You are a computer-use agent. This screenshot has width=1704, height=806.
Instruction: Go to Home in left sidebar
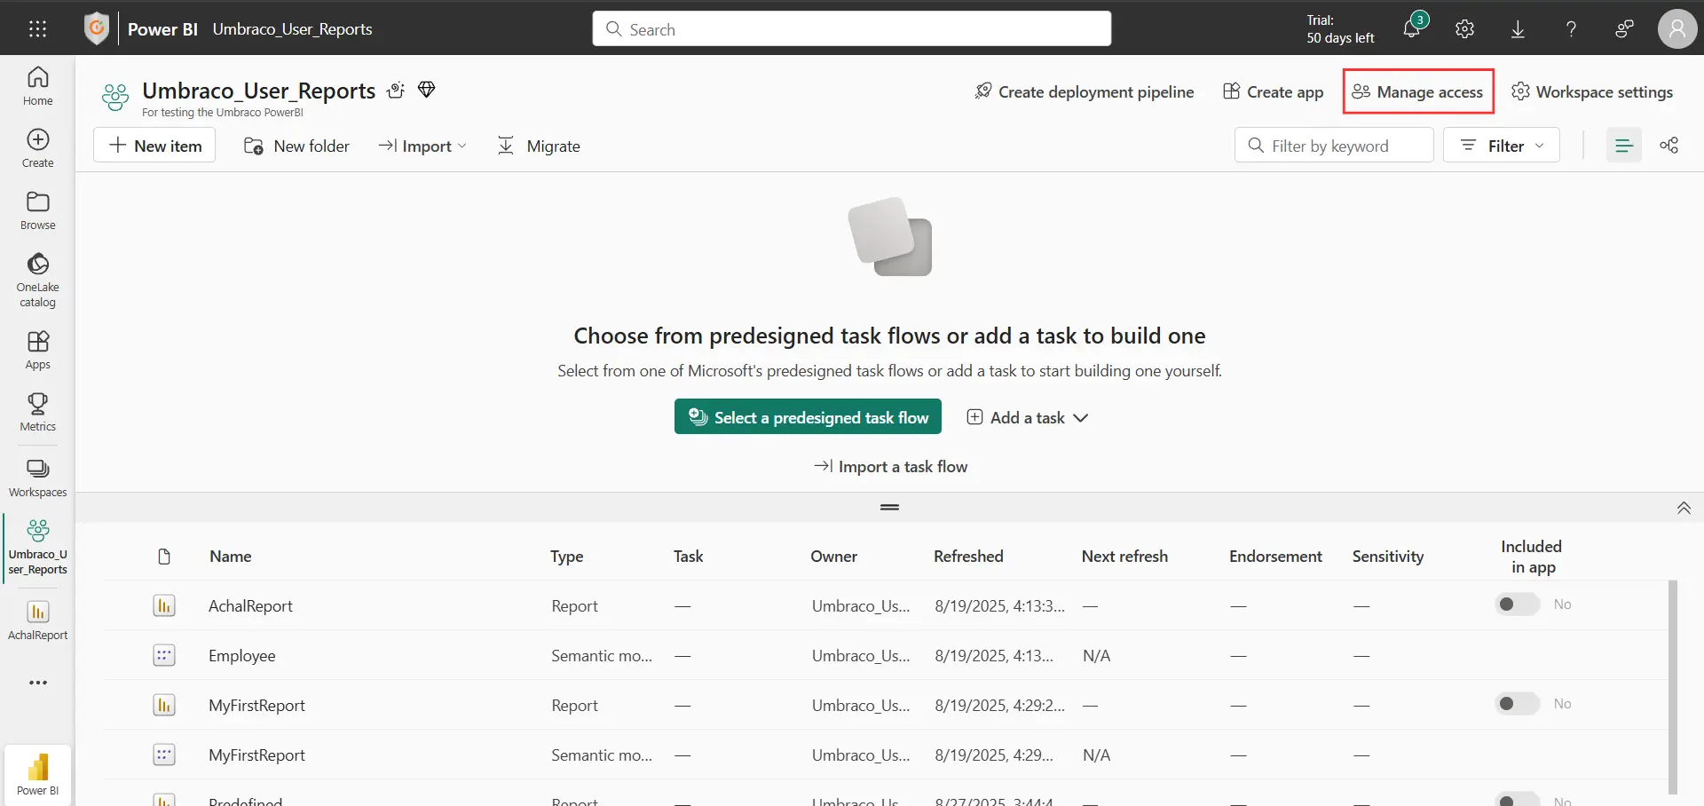pos(37,86)
